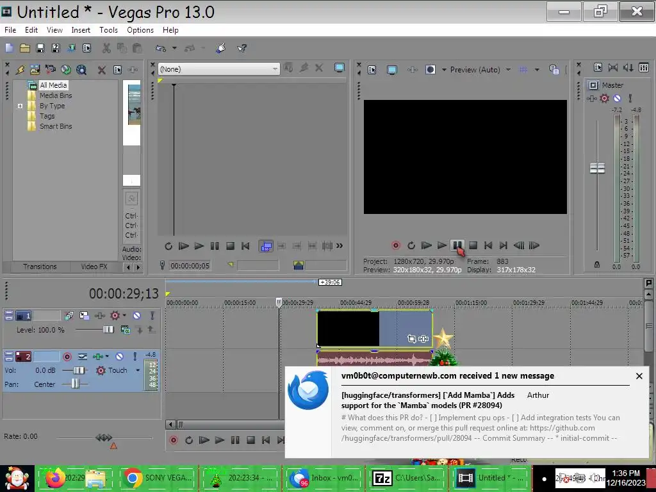Image resolution: width=656 pixels, height=492 pixels.
Task: Toggle Loop Playback in video preview
Action: click(x=411, y=245)
